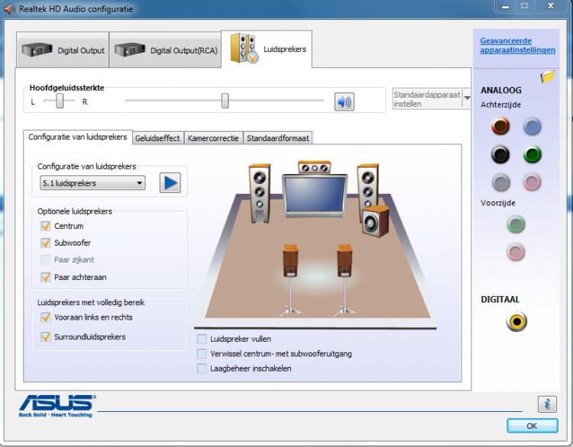573x447 pixels.
Task: Close the Realtek HD Audio window
Action: click(551, 6)
